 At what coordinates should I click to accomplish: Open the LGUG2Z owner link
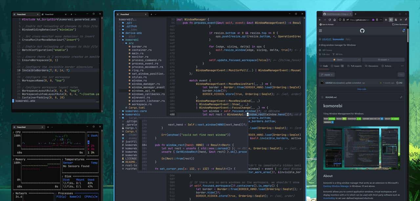click(x=326, y=39)
